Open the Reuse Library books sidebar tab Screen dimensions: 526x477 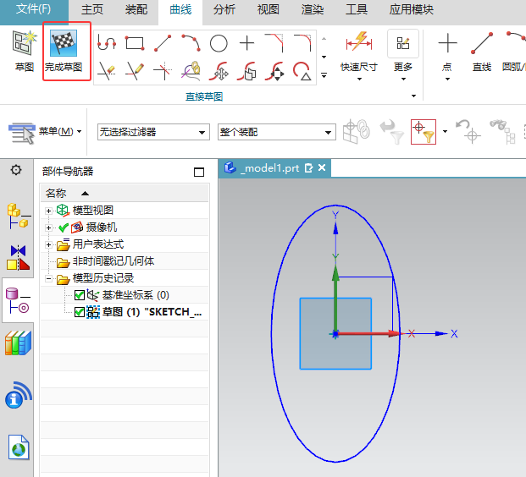18,343
